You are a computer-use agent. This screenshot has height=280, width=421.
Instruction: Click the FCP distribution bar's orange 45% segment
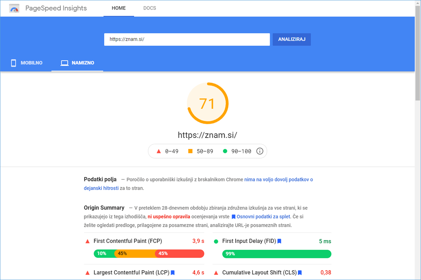tap(135, 253)
